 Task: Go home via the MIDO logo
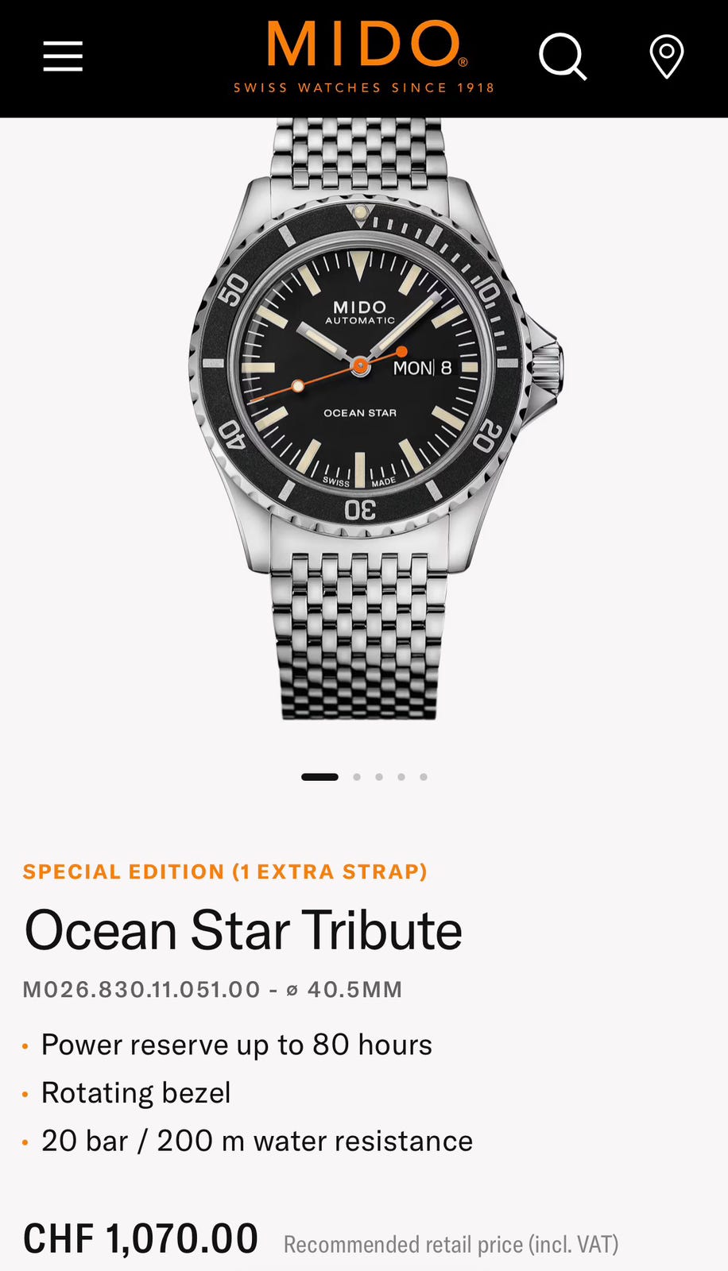[364, 56]
